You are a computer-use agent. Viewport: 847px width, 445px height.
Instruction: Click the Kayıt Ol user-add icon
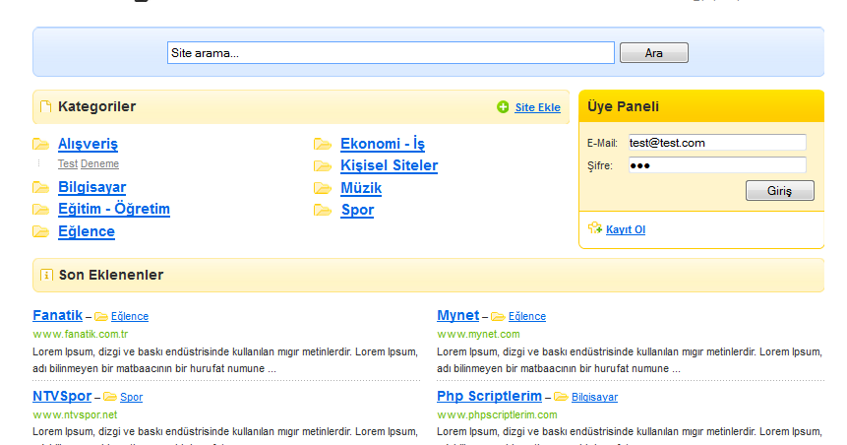tap(595, 228)
